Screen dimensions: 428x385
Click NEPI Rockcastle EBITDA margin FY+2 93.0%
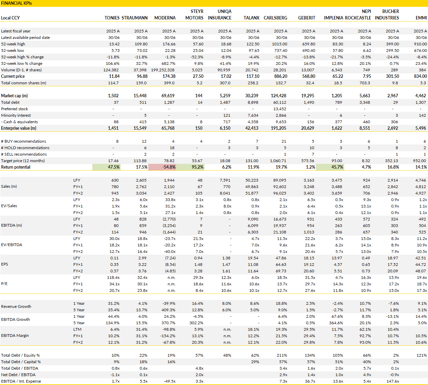[x=365, y=342]
